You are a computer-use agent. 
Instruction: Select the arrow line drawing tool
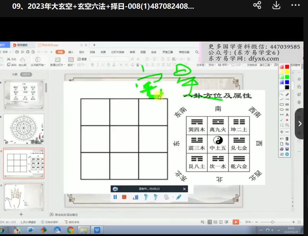coord(287,99)
